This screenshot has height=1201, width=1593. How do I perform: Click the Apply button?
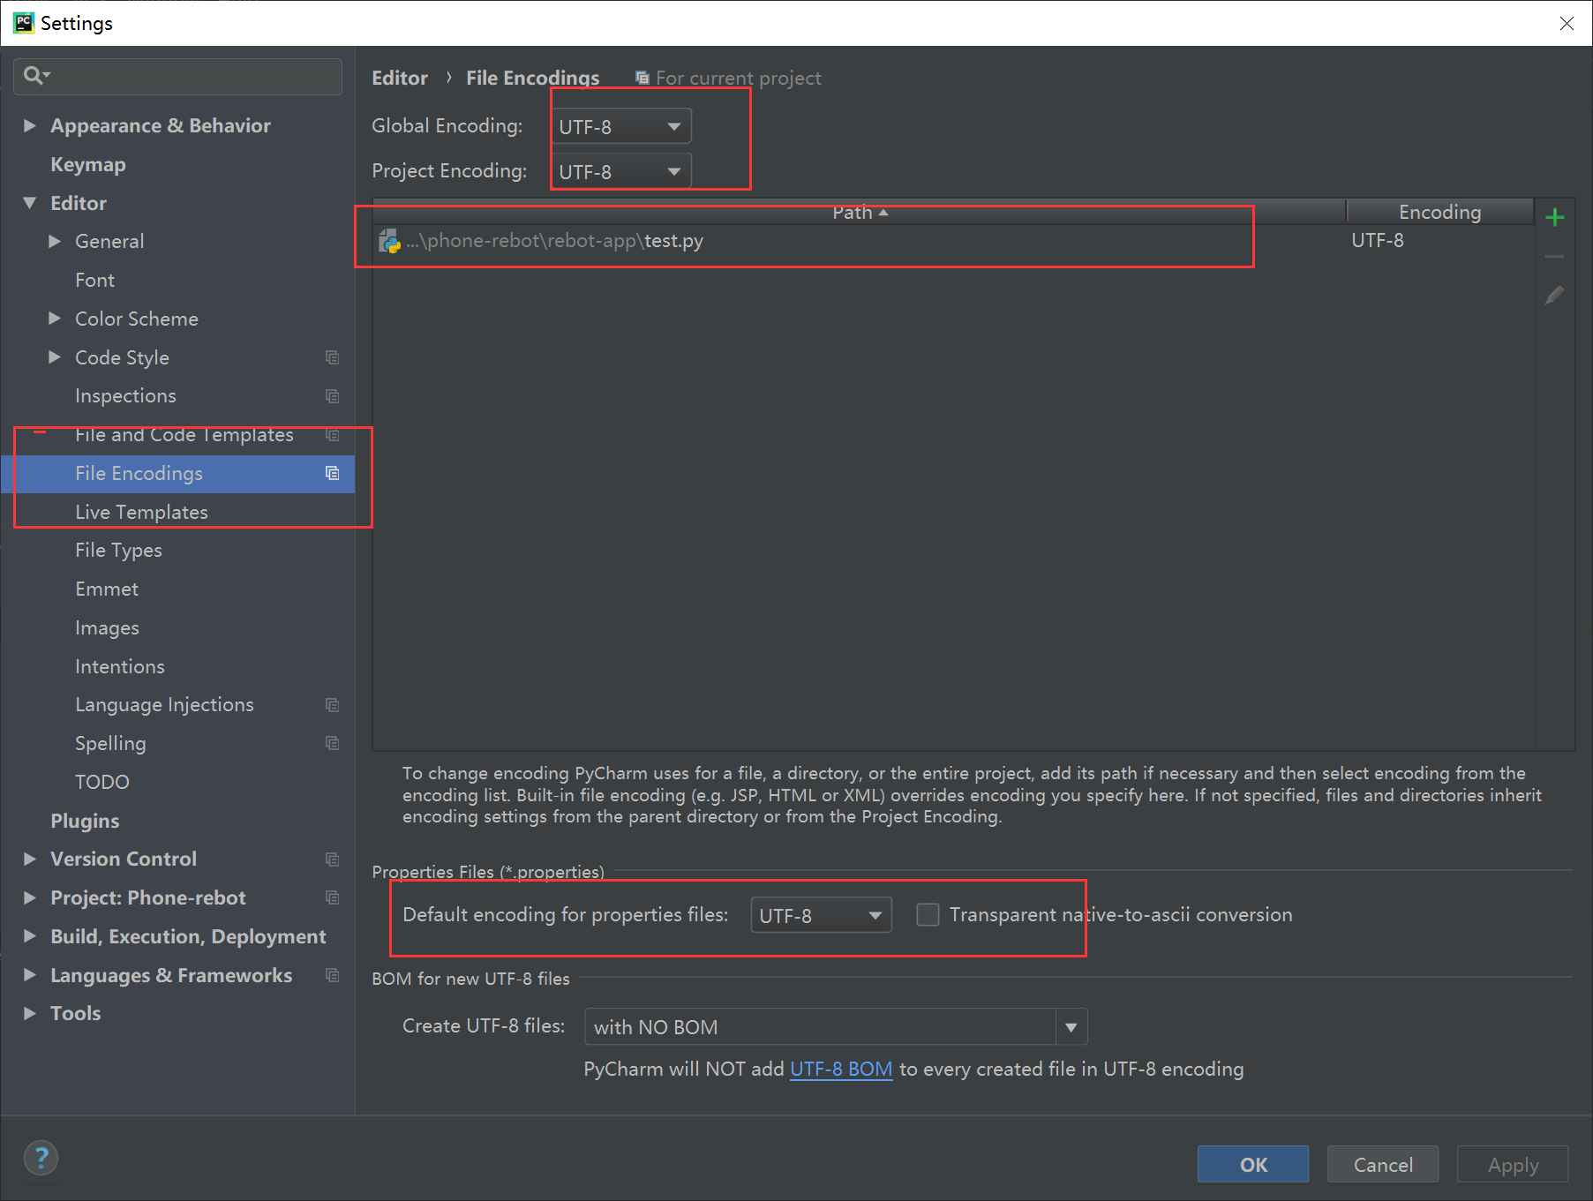click(1513, 1165)
